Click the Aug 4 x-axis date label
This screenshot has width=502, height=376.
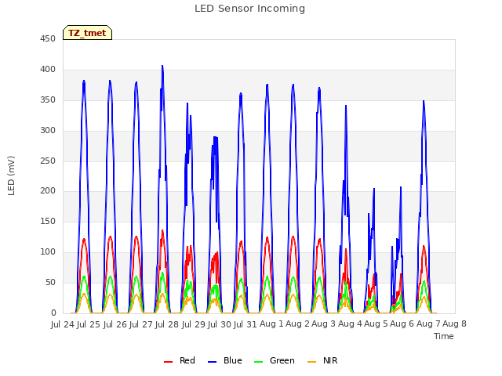click(350, 324)
